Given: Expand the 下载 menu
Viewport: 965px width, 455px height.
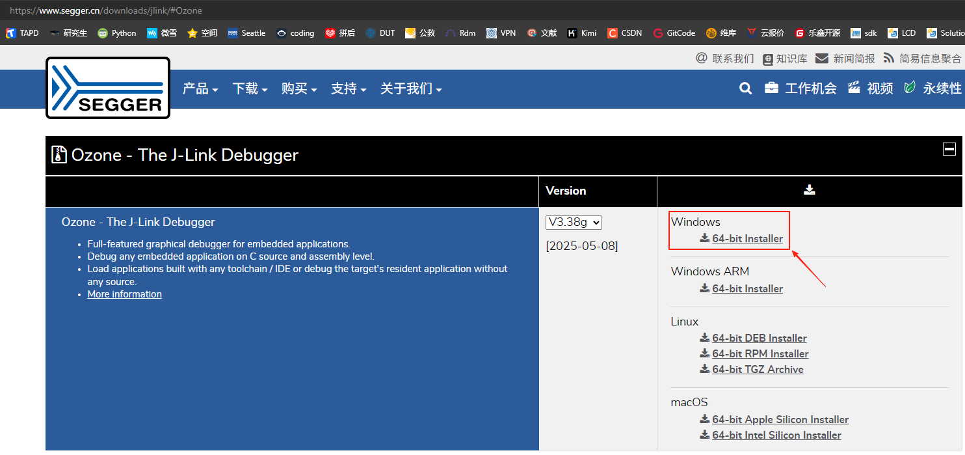Looking at the screenshot, I should click(250, 89).
